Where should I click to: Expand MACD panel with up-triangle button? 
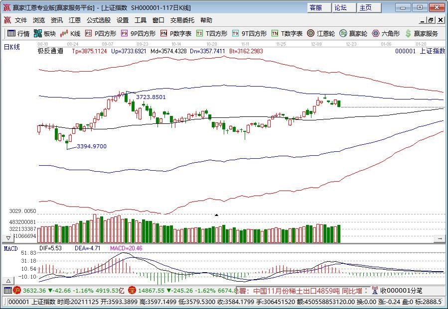(8, 281)
